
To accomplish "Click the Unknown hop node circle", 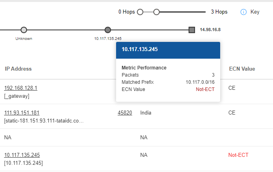I will (x=24, y=30).
